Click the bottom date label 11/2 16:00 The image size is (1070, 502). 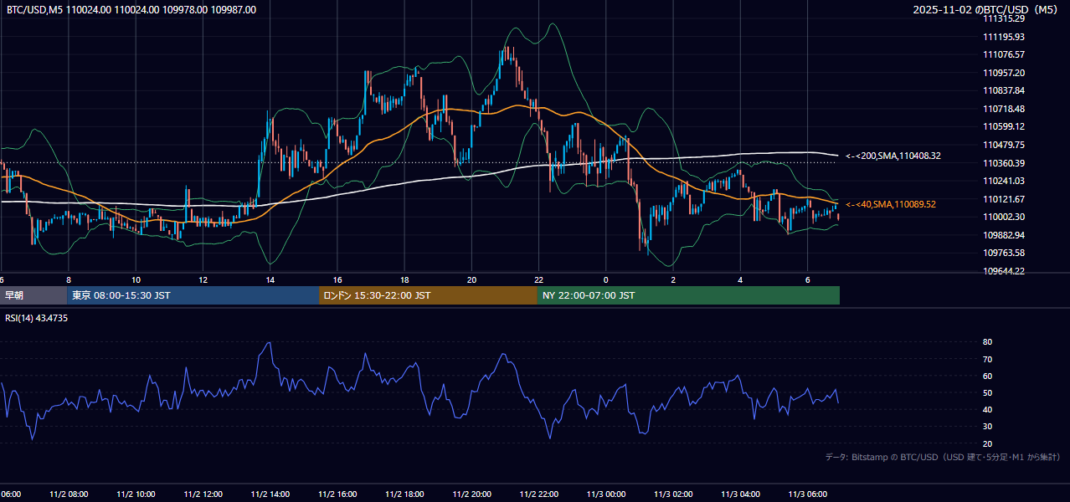337,494
